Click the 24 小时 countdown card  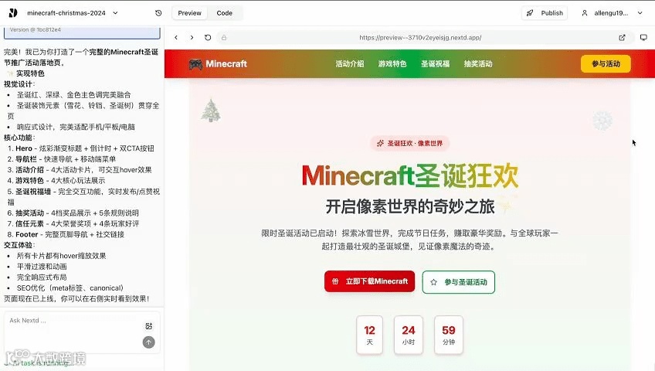point(408,335)
